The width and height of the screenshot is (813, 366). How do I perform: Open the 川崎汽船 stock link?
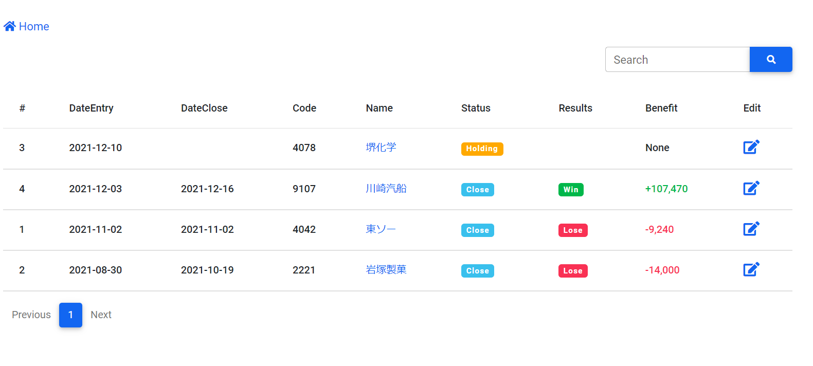tap(386, 189)
